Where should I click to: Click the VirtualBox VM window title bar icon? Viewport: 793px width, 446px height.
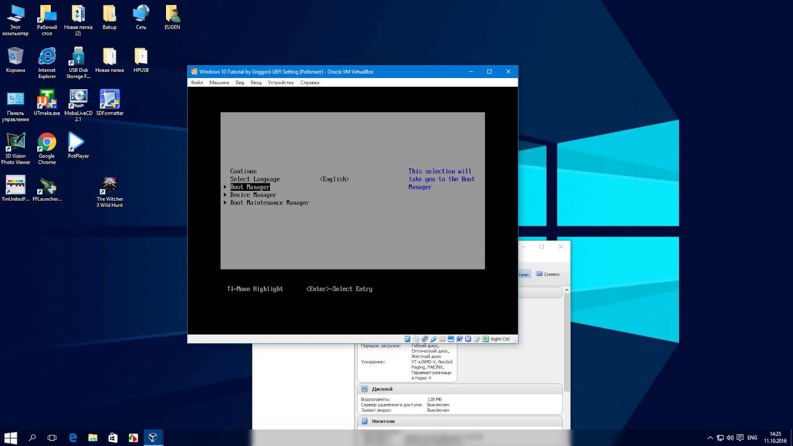point(194,72)
